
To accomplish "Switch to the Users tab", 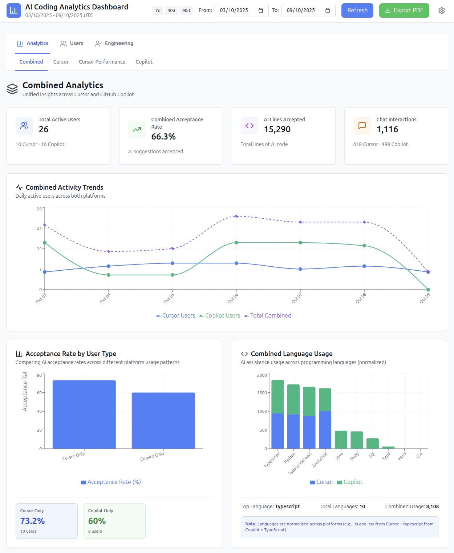I will (72, 44).
